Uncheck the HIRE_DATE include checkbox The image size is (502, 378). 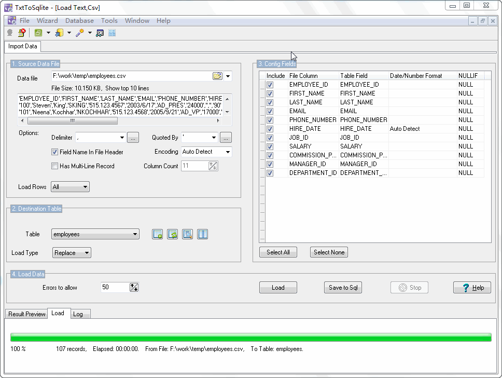coord(270,129)
